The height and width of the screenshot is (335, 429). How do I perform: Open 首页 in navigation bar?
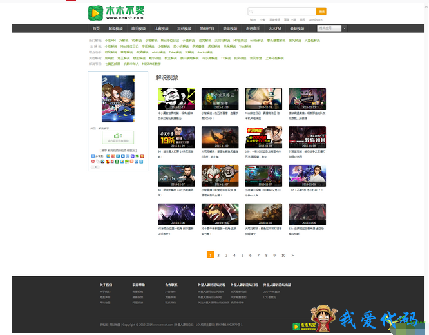click(x=96, y=28)
